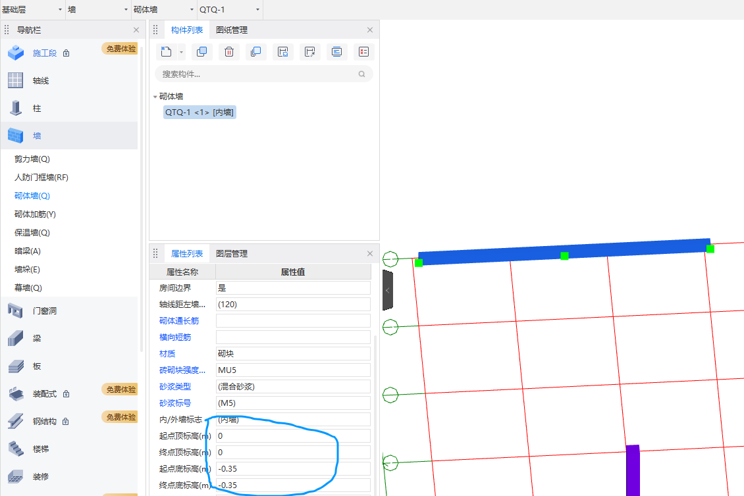Click the middle green grip on blue wall
Image resolution: width=744 pixels, height=496 pixels.
(564, 256)
